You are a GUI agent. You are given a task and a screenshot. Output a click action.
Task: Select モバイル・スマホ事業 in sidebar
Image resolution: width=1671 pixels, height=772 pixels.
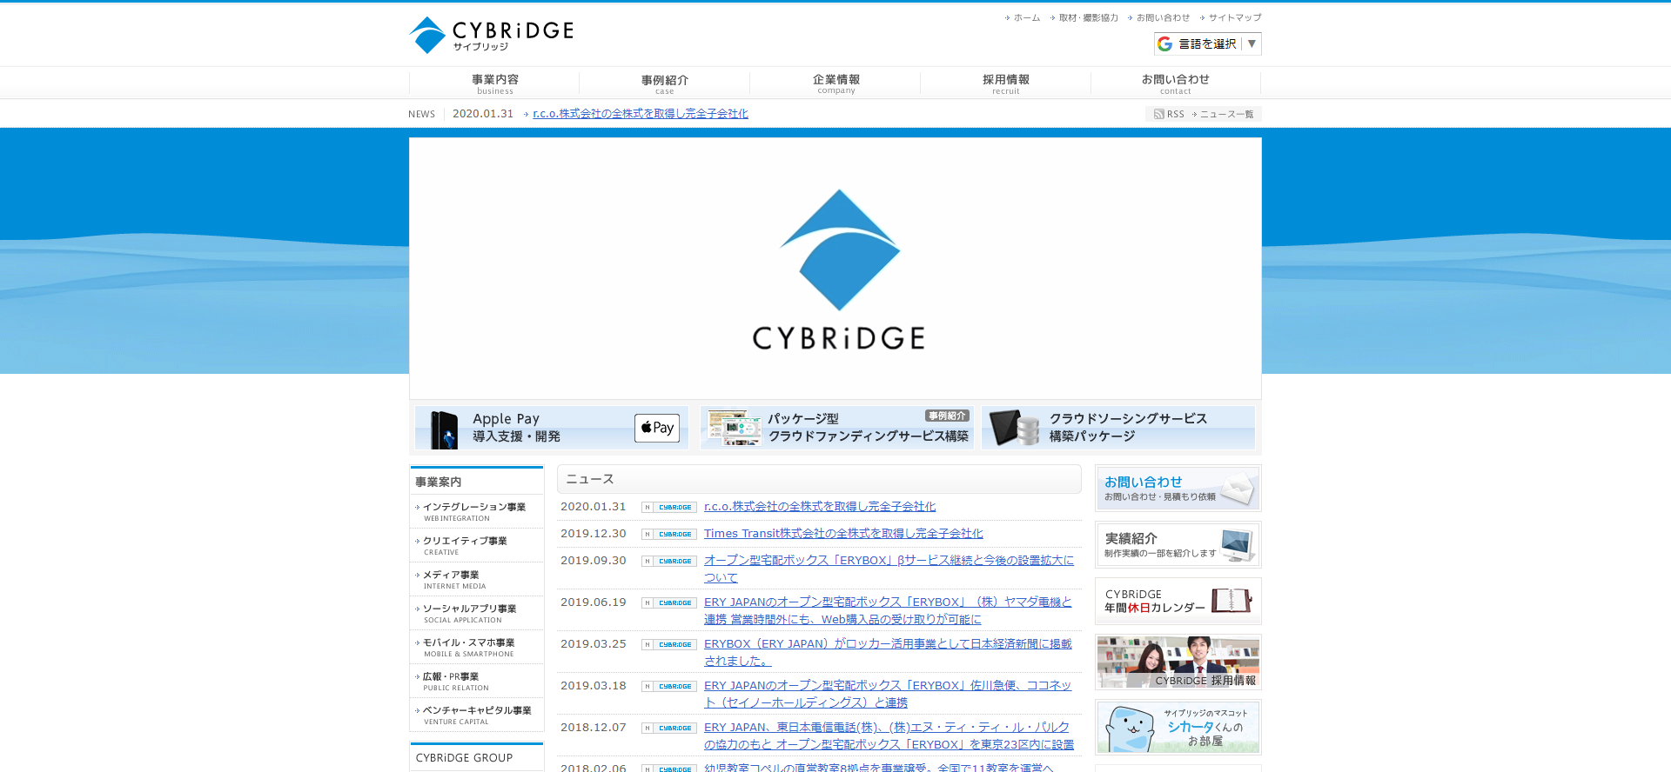pyautogui.click(x=476, y=647)
